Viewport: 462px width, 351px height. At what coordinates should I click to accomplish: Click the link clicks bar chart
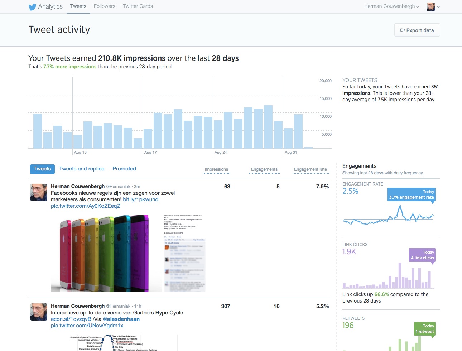(388, 275)
